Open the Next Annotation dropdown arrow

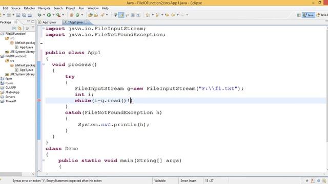coord(153,15)
